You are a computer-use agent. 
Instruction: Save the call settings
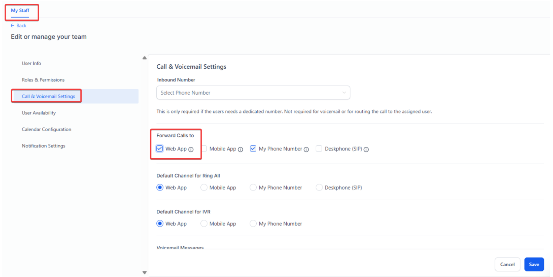(534, 264)
